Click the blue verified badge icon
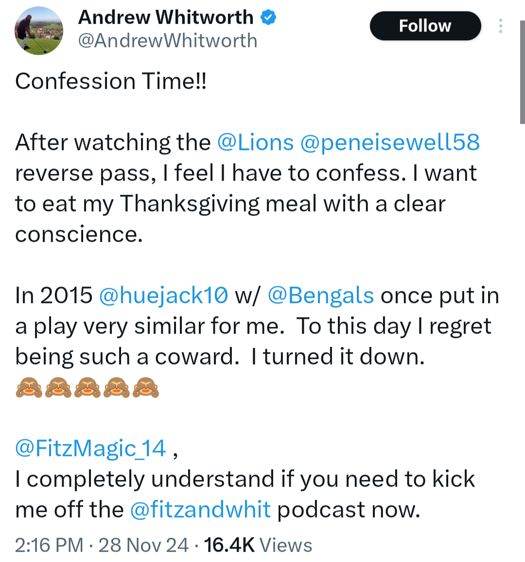The width and height of the screenshot is (525, 562). 268,17
